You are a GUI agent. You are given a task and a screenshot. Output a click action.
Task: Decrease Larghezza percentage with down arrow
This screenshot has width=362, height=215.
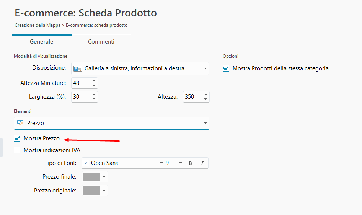tap(94, 99)
